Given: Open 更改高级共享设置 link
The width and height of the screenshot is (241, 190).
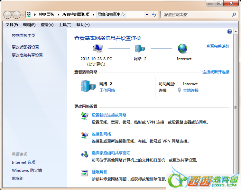Looking at the screenshot, I should pos(27,55).
